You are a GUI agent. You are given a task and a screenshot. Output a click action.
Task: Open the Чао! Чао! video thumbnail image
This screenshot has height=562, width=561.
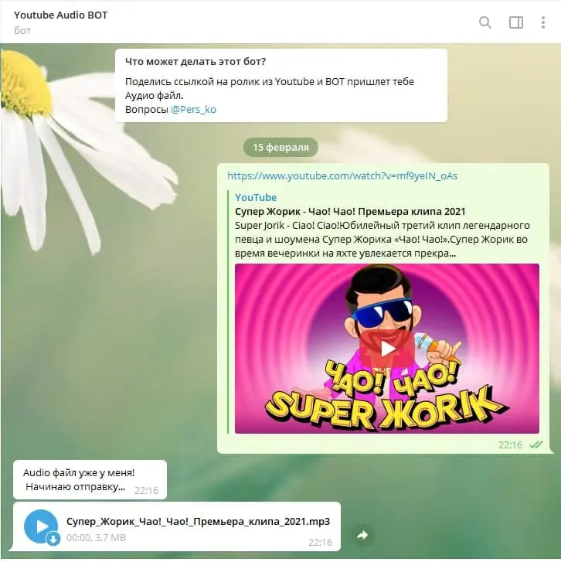point(387,349)
